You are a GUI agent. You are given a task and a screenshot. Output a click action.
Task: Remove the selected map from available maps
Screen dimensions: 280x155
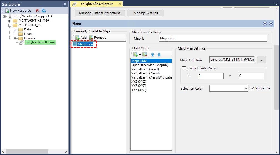tap(97, 38)
